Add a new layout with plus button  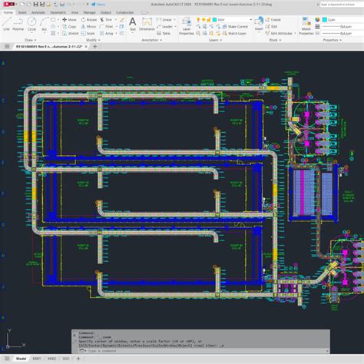(x=78, y=359)
